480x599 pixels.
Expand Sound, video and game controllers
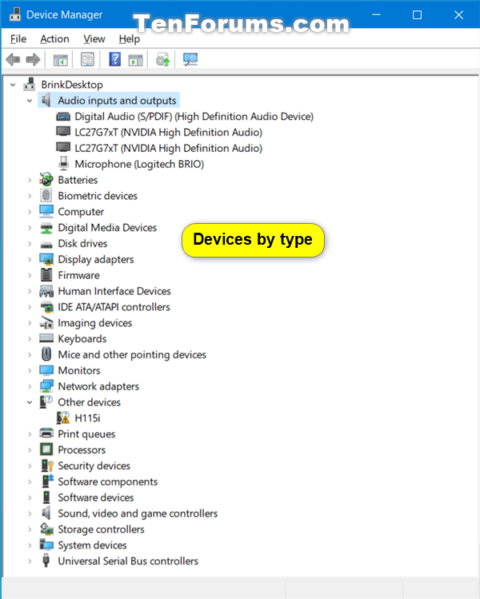click(x=30, y=513)
